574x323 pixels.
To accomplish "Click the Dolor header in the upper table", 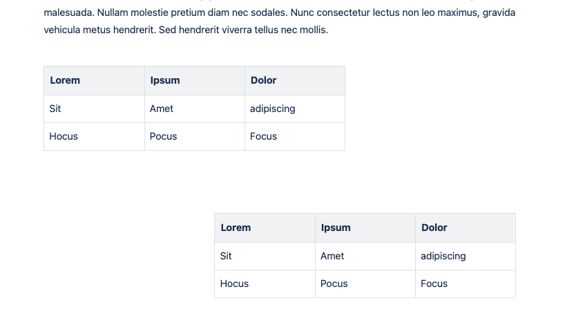I will click(x=263, y=80).
